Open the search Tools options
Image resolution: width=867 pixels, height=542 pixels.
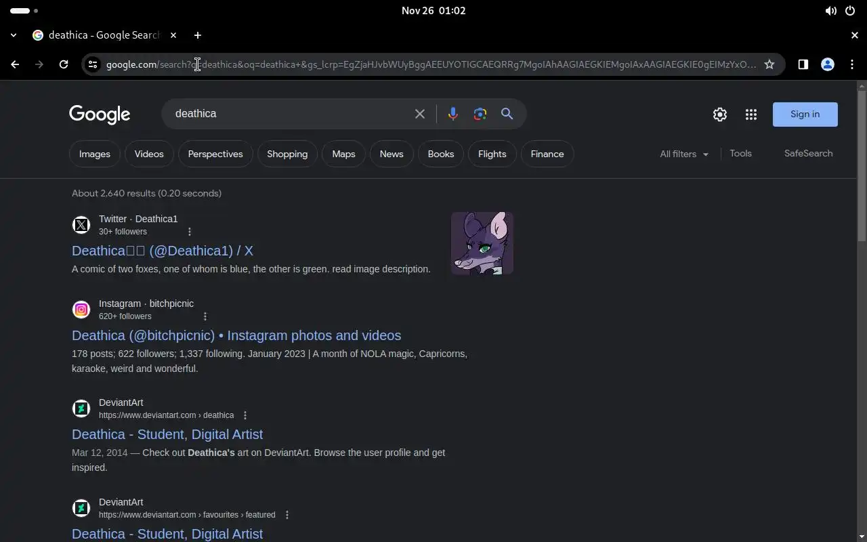740,153
